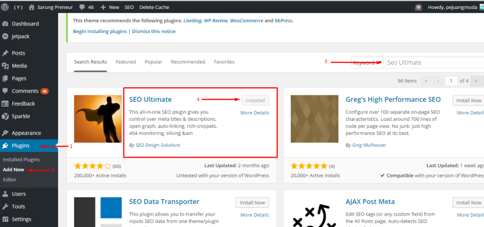Open Greg's High Performance SEO title
Screen dimensions: 484x227
[x=393, y=100]
